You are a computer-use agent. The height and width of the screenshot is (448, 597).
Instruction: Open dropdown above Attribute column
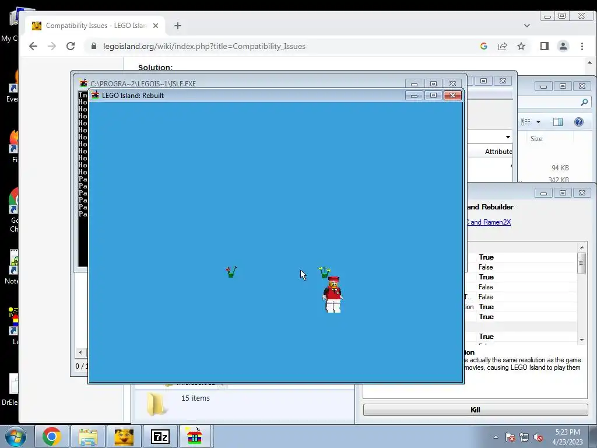[x=508, y=136]
